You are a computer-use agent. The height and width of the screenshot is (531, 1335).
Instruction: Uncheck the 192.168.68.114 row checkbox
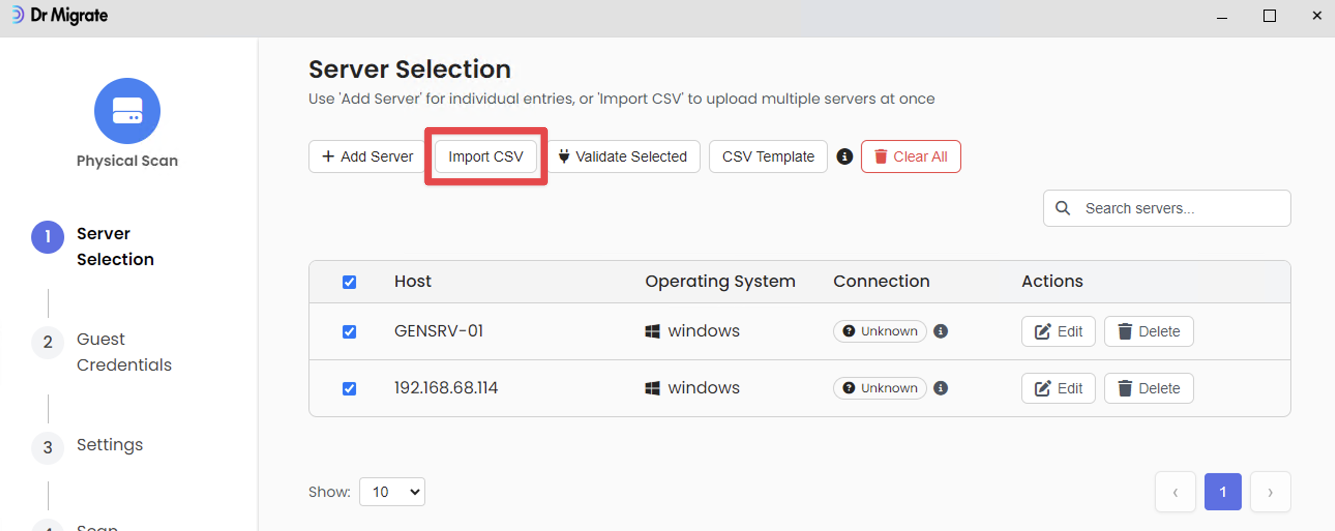pyautogui.click(x=349, y=389)
